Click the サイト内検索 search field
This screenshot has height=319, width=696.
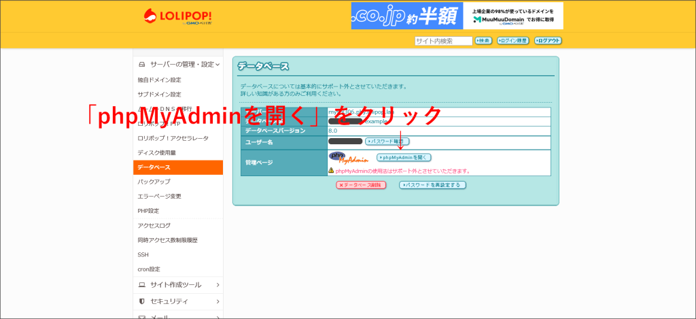tap(443, 41)
